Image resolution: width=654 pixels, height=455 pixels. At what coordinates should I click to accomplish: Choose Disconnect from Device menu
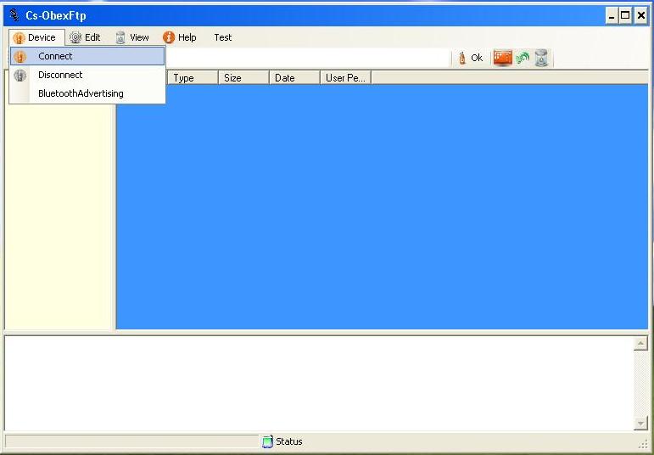tap(87, 75)
